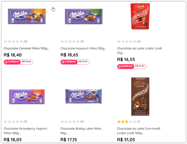
Task: Click the Chocolate Hazenult Milka 100g title
Action: (x=83, y=48)
